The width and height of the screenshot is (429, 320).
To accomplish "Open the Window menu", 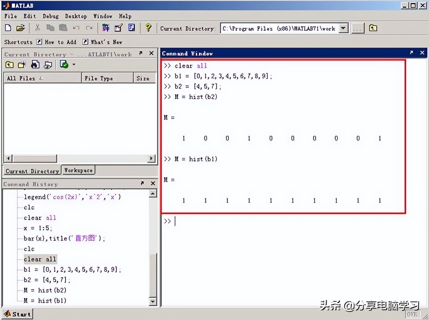I will click(x=103, y=16).
